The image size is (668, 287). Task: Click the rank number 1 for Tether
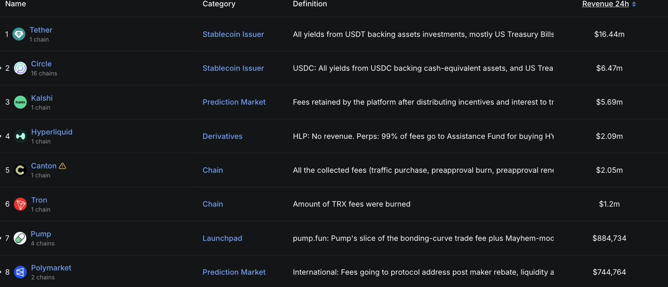7,34
